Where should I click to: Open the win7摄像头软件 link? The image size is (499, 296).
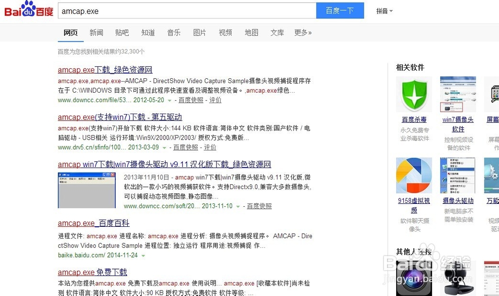pos(458,124)
